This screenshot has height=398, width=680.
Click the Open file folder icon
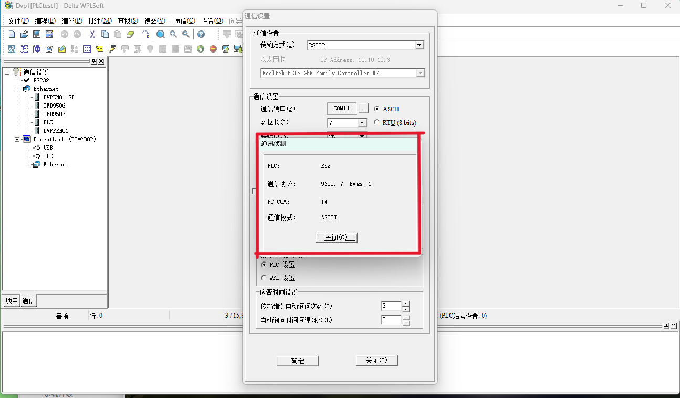click(24, 34)
